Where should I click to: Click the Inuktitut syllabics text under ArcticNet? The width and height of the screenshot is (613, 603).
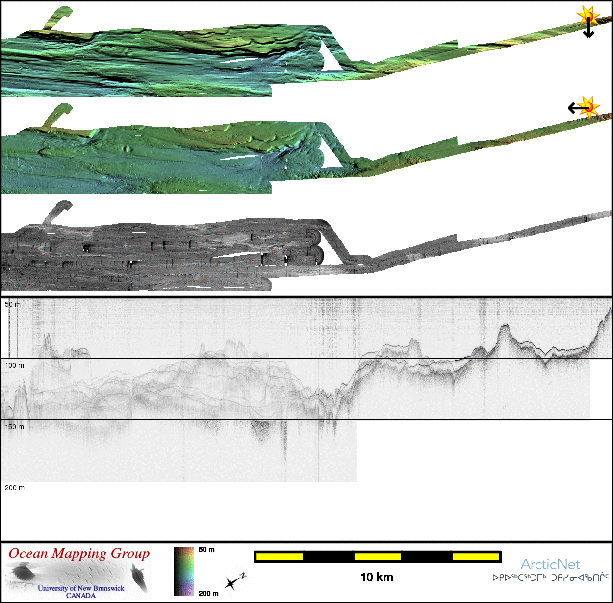pos(550,578)
